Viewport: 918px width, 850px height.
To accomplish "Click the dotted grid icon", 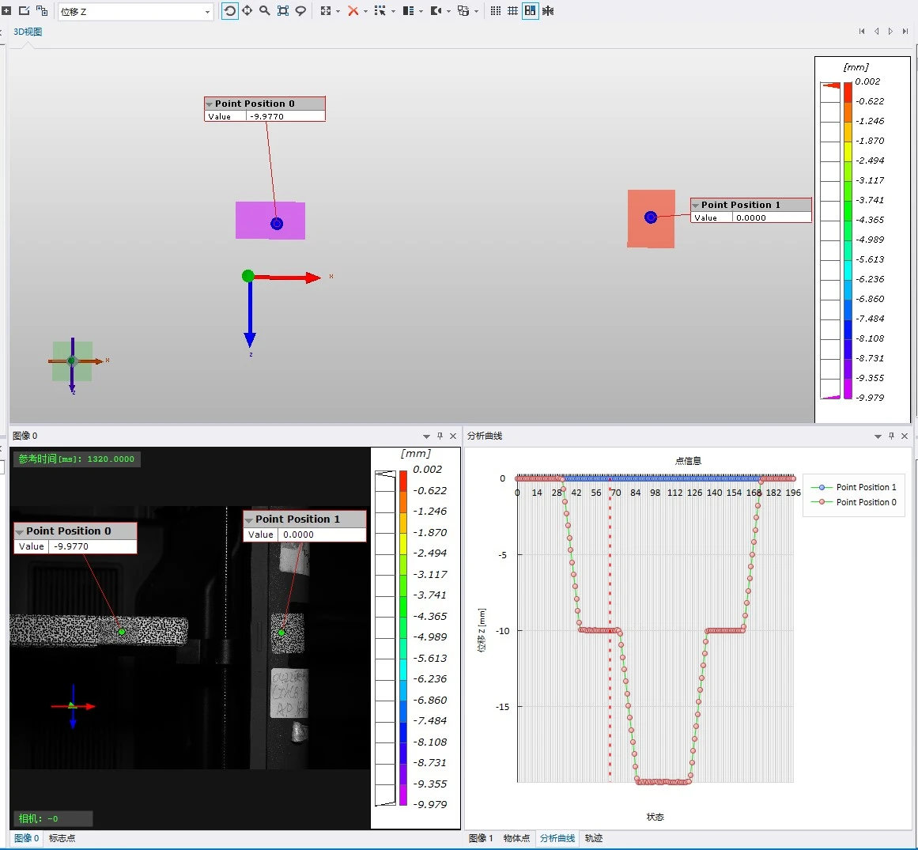I will pos(495,10).
